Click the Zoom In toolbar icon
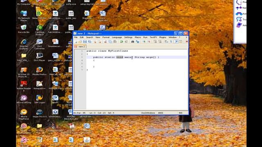The height and width of the screenshot is (147, 262). [144, 42]
